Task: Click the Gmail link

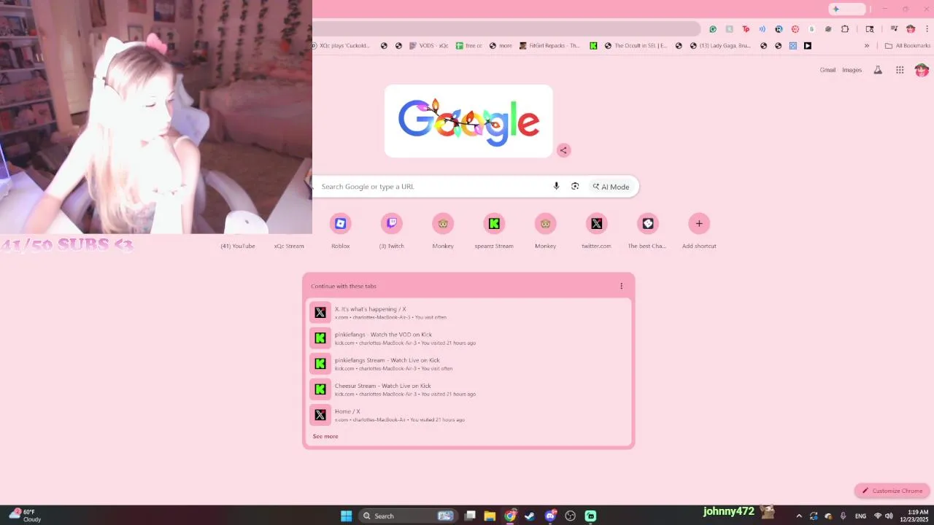Action: (x=827, y=70)
